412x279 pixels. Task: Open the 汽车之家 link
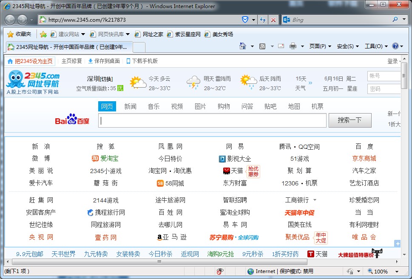(364, 171)
